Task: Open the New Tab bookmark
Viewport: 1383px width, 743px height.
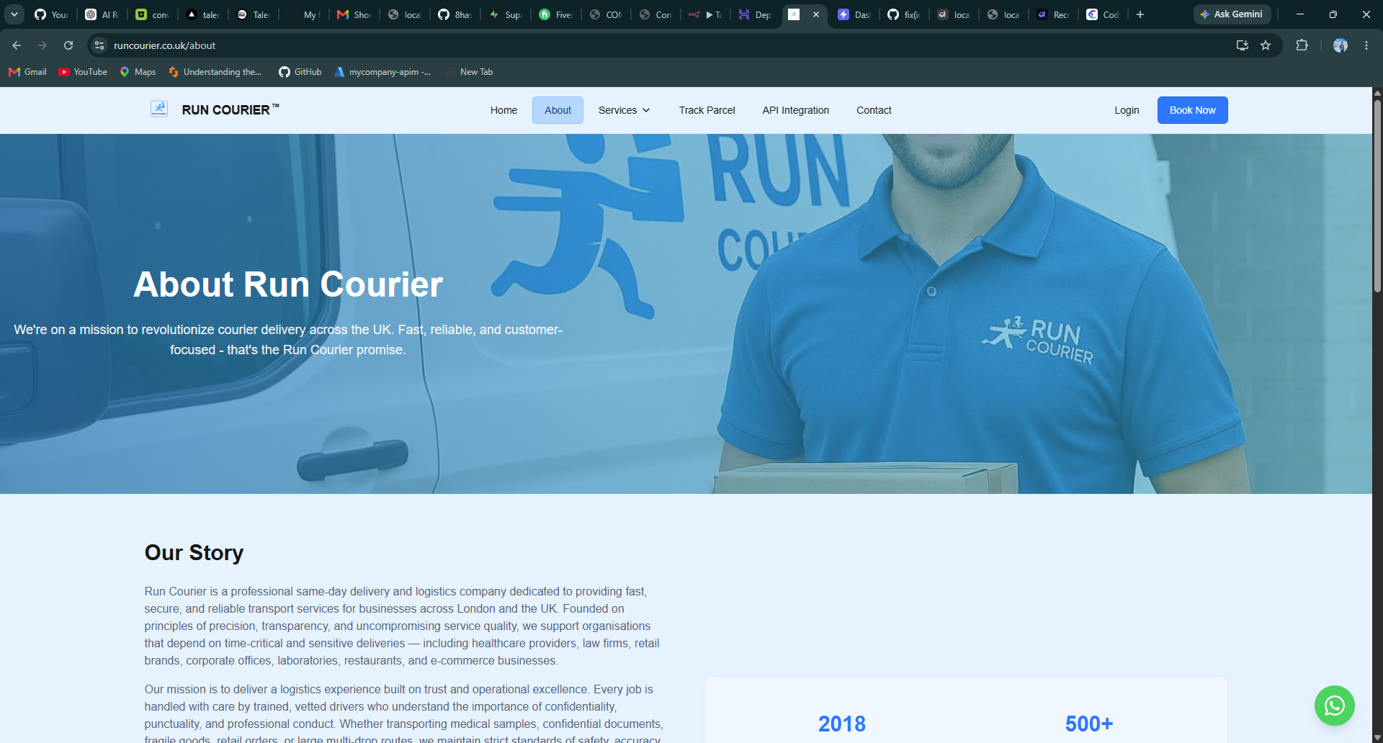Action: tap(469, 72)
